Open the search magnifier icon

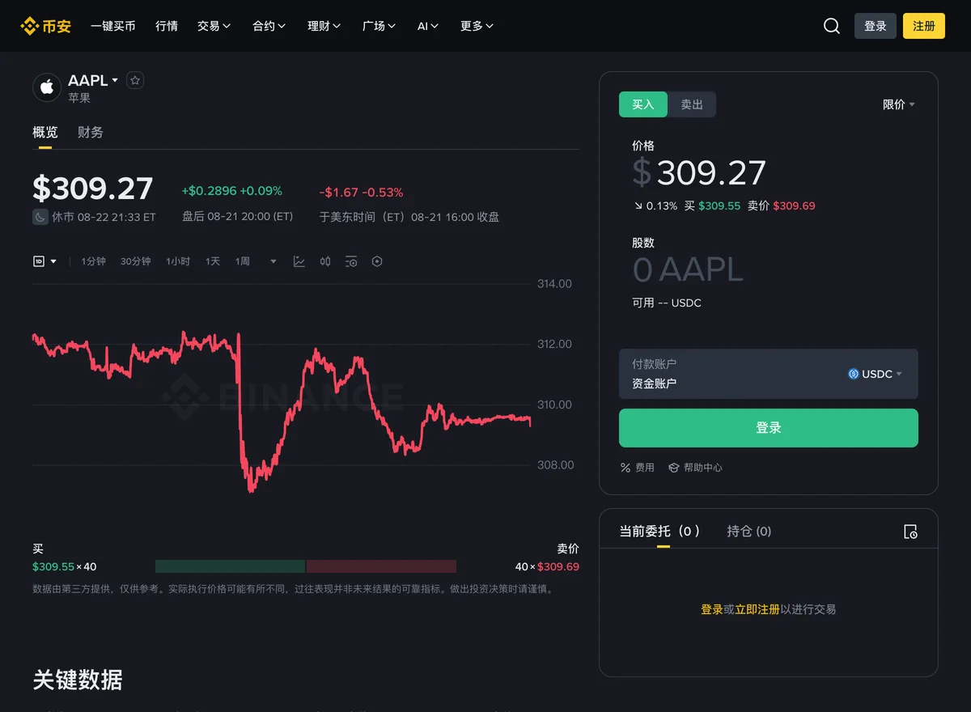832,26
